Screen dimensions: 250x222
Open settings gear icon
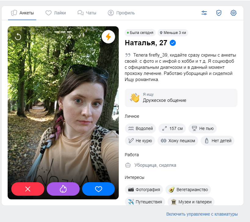[x=234, y=13]
